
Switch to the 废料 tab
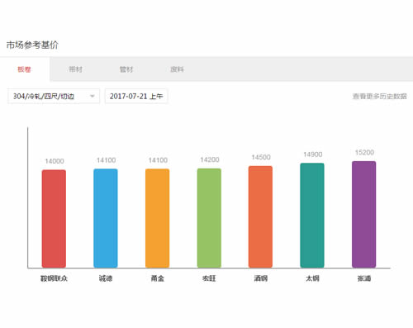point(177,69)
